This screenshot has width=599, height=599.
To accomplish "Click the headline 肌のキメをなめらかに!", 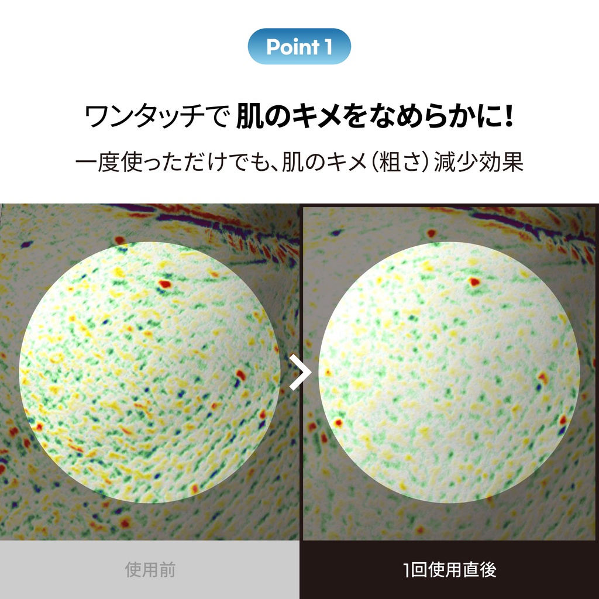I will (375, 116).
